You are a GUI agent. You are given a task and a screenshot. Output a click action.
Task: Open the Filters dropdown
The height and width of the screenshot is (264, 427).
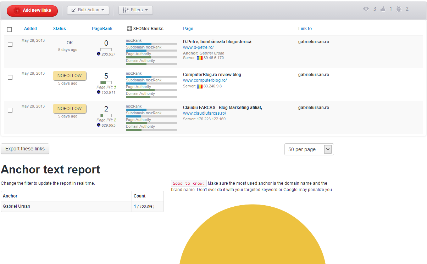click(x=135, y=10)
